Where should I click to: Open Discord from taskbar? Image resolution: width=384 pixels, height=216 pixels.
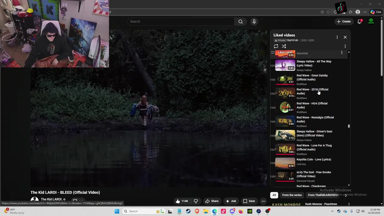[x=232, y=211]
